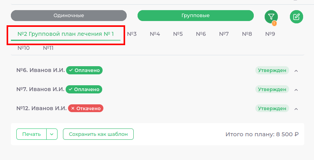Collapse row №12 Иванов И.И. chevron
Screen dimensions: 314x160
pyautogui.click(x=296, y=109)
